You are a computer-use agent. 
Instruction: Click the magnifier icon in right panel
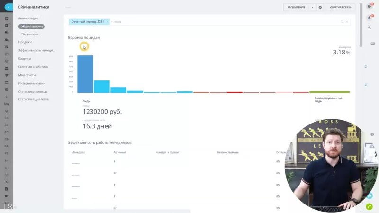[x=369, y=27]
